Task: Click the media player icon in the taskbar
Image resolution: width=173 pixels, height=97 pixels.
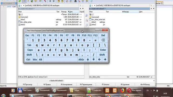Action: 13,91
